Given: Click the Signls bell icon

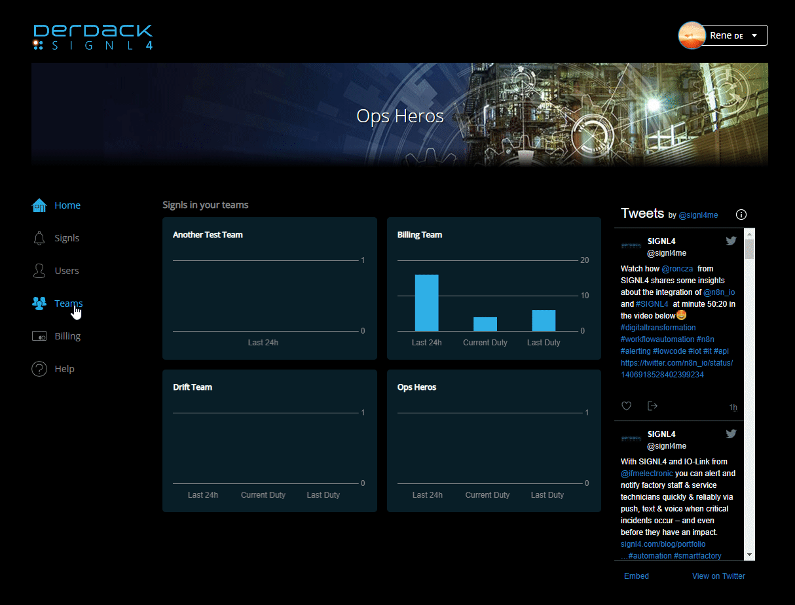Looking at the screenshot, I should pyautogui.click(x=39, y=238).
